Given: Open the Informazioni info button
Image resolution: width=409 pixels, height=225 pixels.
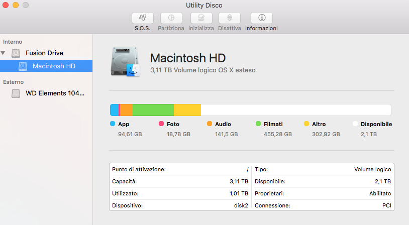Looking at the screenshot, I should coord(262,18).
